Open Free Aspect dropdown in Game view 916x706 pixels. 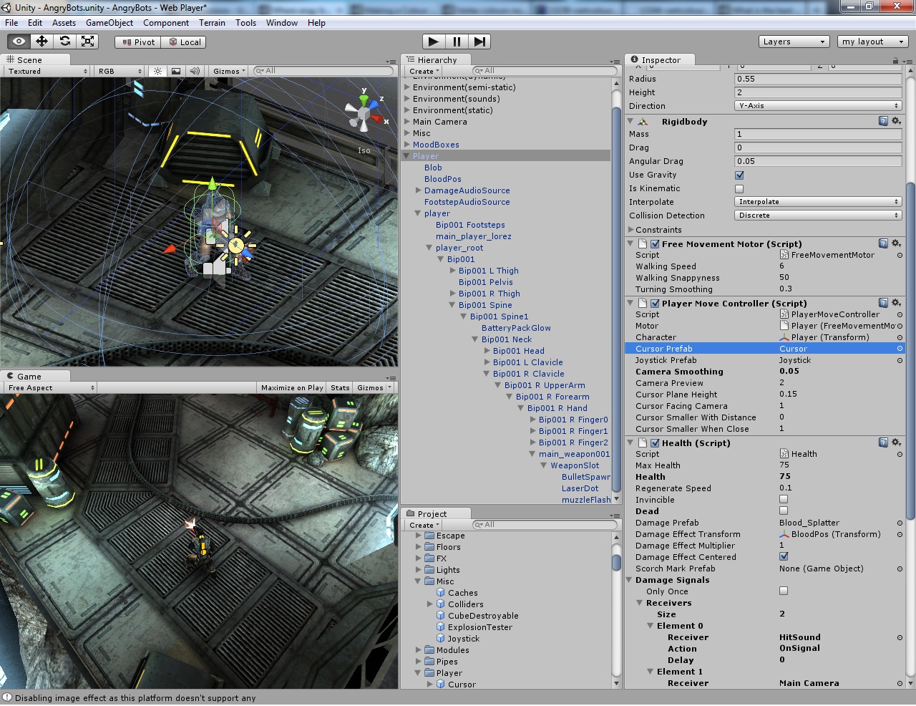pyautogui.click(x=50, y=387)
